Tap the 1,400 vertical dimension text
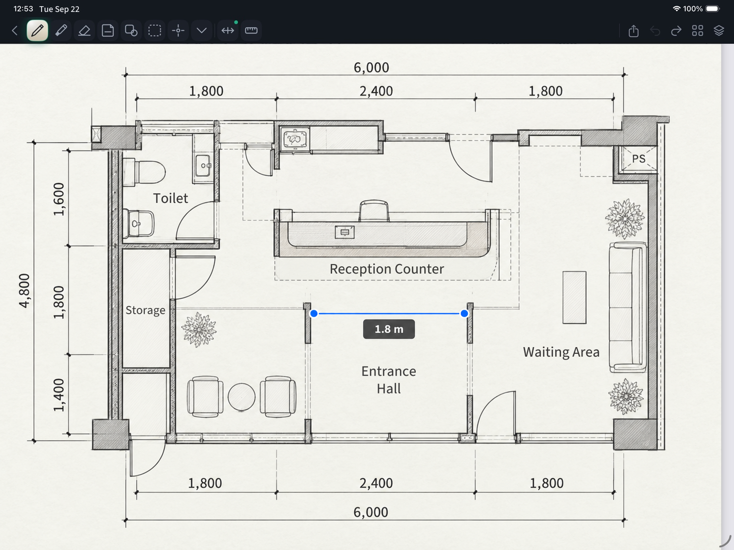734x550 pixels. (58, 395)
